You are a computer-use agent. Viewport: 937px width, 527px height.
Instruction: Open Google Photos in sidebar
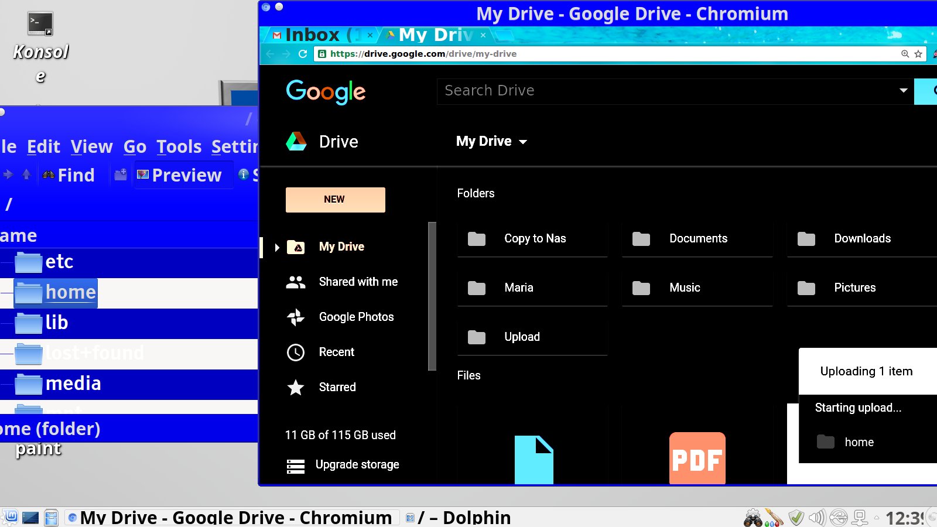pos(356,317)
